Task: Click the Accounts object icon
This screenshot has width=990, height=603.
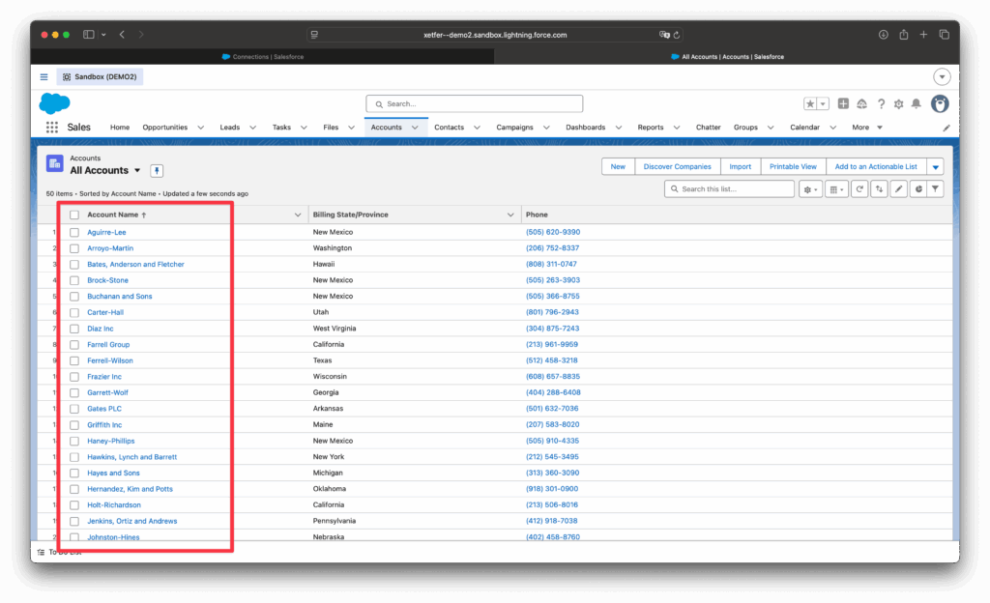Action: 55,164
